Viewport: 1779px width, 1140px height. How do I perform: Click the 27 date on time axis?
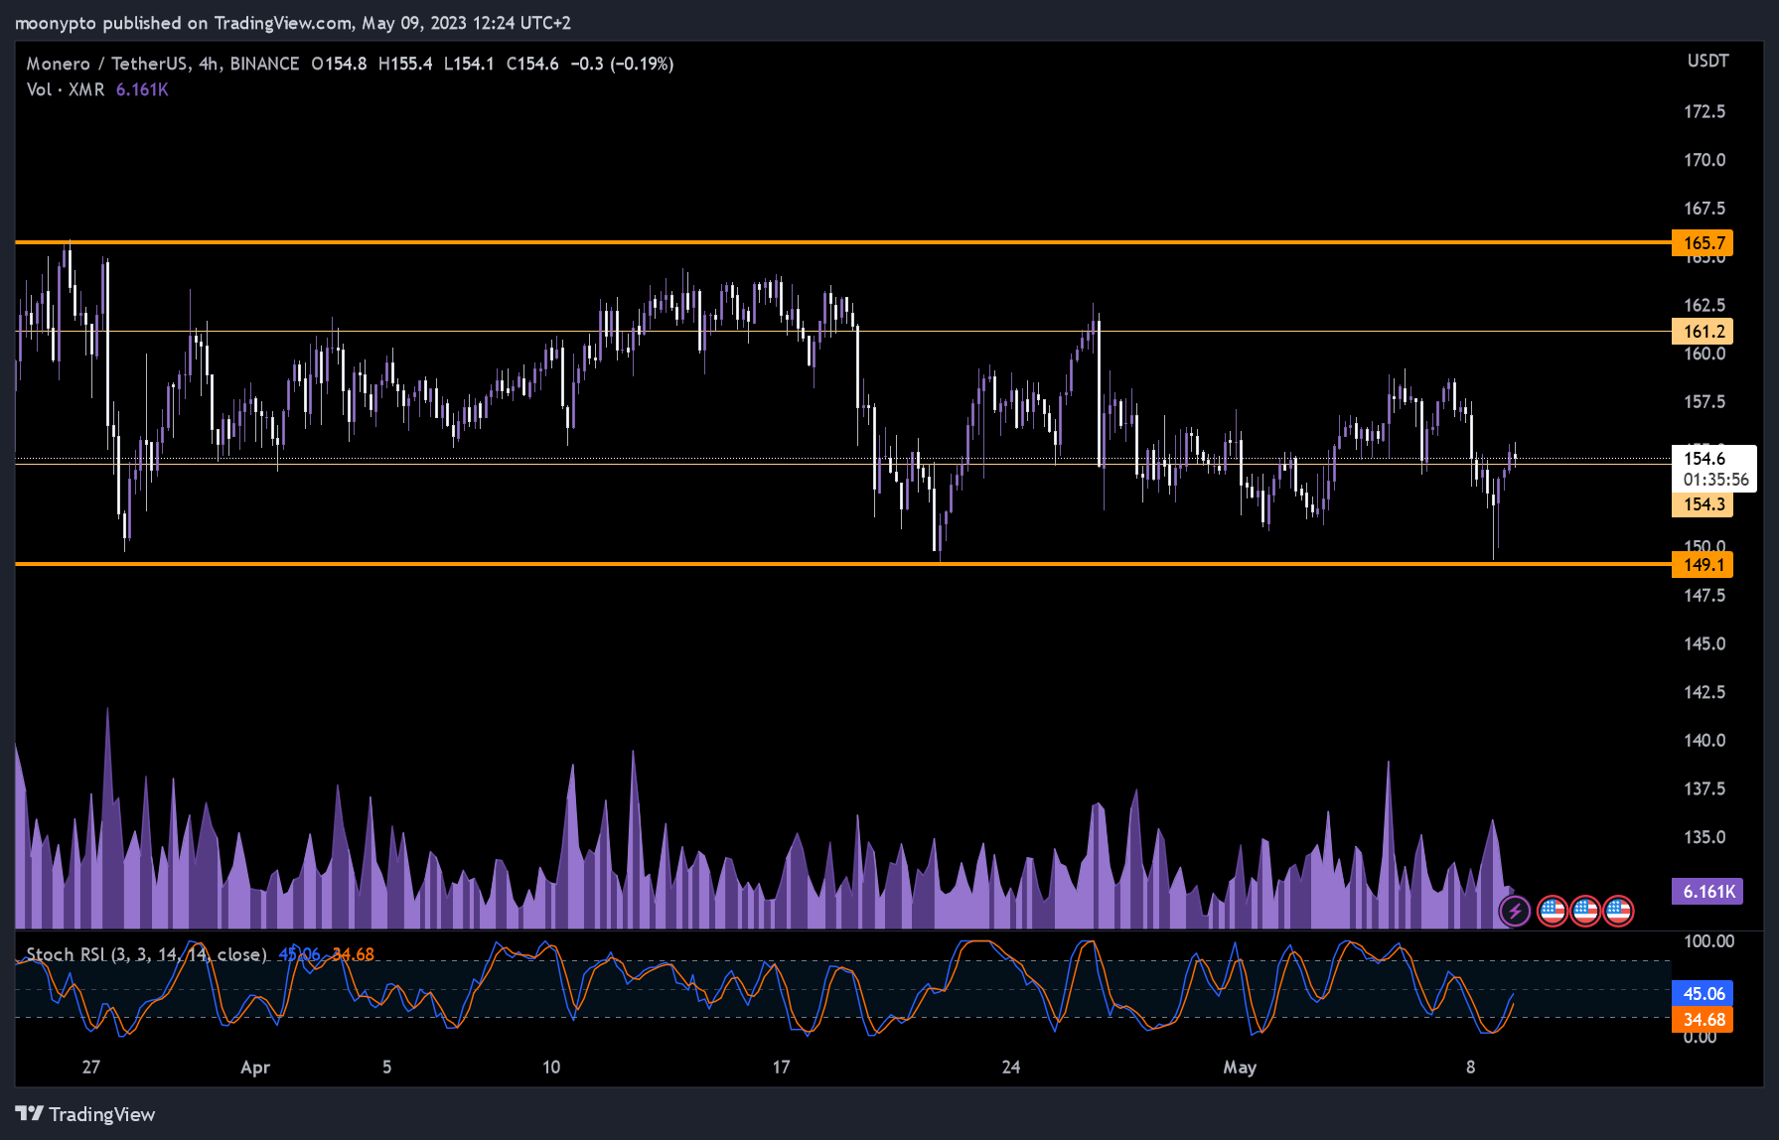tap(91, 1068)
